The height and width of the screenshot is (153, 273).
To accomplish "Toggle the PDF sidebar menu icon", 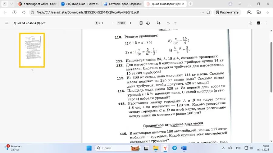I will 7,23.
